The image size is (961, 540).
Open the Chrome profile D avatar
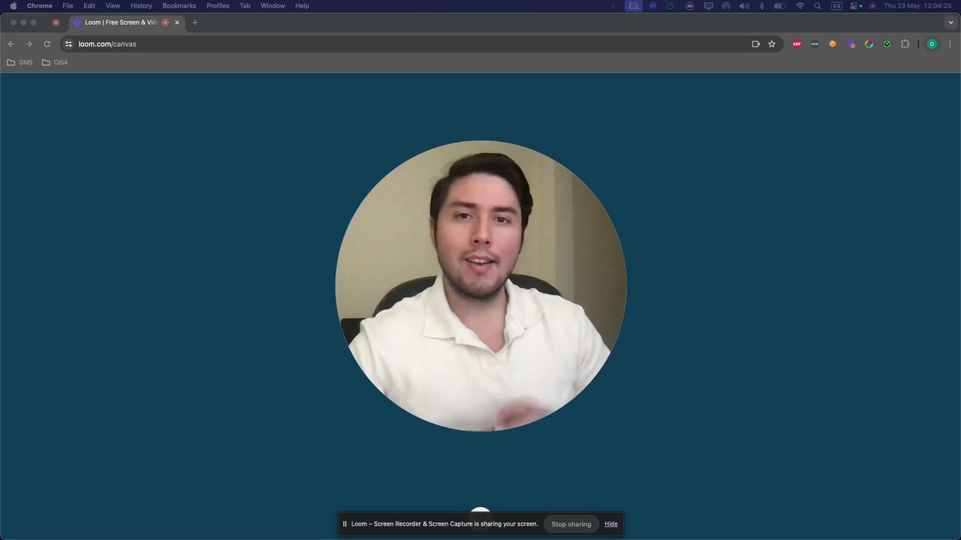click(x=932, y=43)
